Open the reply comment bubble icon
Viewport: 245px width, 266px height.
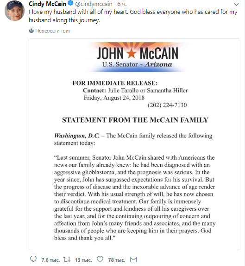click(33, 259)
